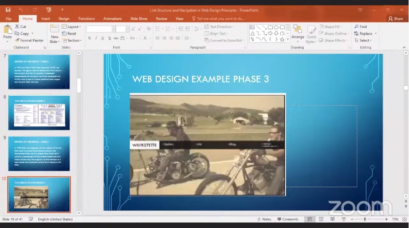Click the Start From Beginning presentation icon
This screenshot has height=228, width=409.
(49, 10)
